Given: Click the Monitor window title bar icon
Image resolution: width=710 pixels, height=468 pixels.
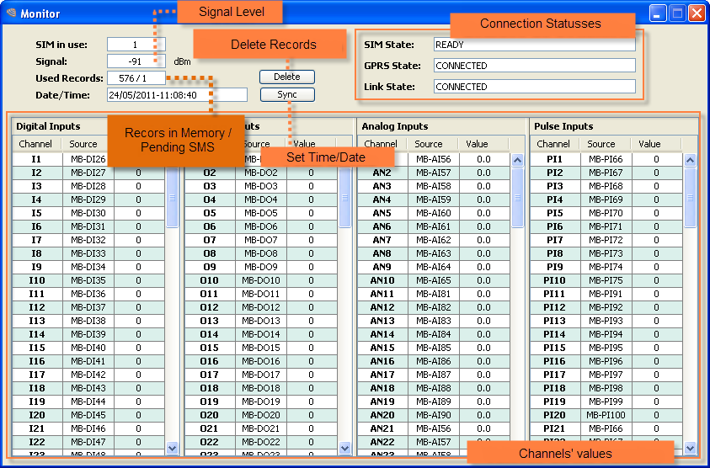Looking at the screenshot, I should pos(11,13).
